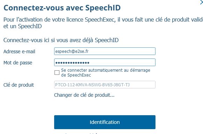This screenshot has width=203, height=134.
Task: Enable automatic sign-in at SpeechExec startup
Action: point(57,72)
